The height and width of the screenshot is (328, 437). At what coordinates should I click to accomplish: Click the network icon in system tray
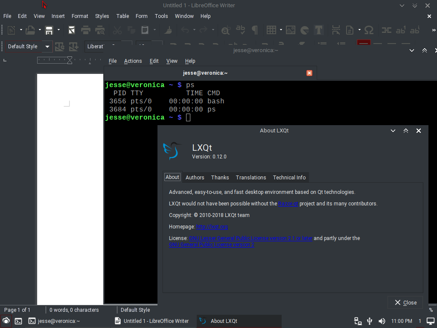coord(358,321)
